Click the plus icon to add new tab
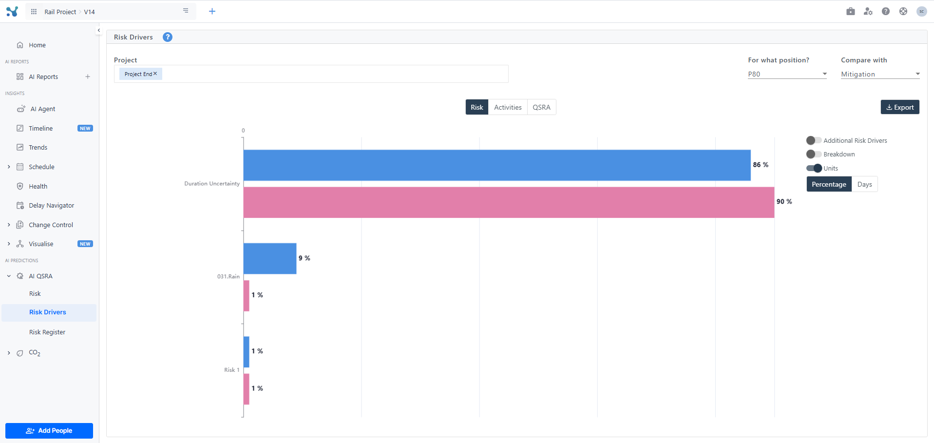 click(212, 12)
